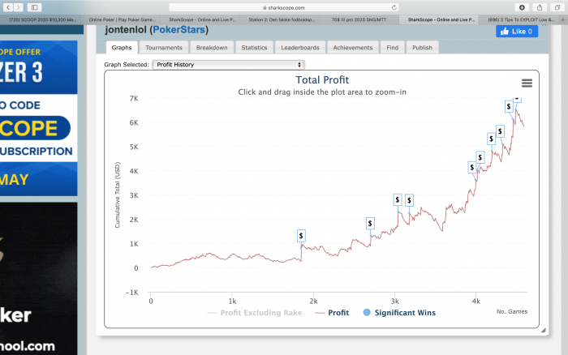This screenshot has height=355, width=568.
Task: Toggle Significant Wins in the legend
Action: [x=399, y=313]
